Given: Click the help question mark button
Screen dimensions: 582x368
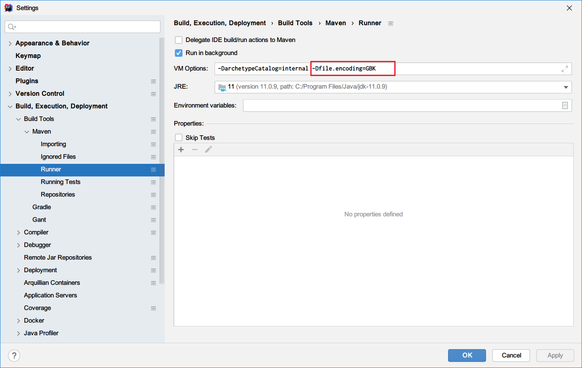Looking at the screenshot, I should [x=14, y=355].
